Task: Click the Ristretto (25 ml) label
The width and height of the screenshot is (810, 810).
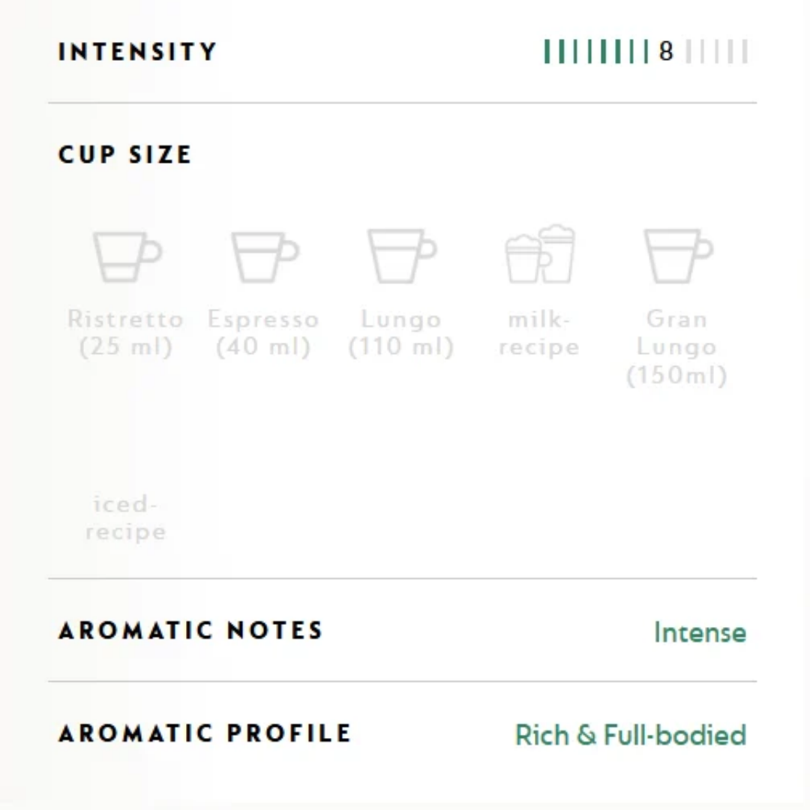Action: [125, 333]
